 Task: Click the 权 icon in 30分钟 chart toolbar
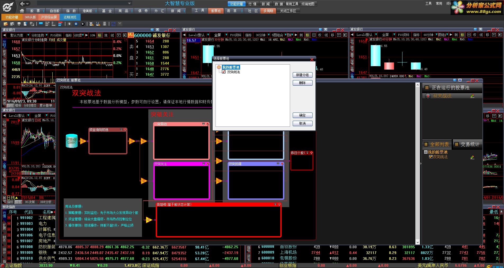click(x=320, y=35)
